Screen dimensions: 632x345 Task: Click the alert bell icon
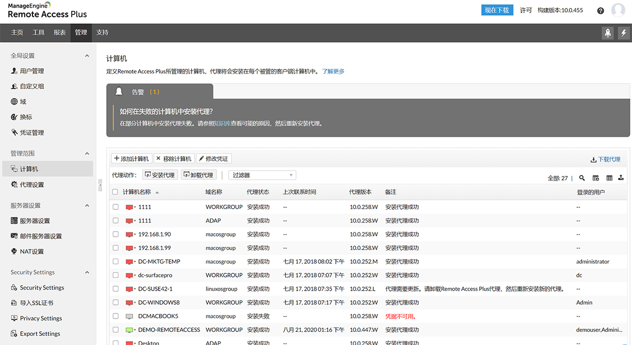[x=119, y=91]
